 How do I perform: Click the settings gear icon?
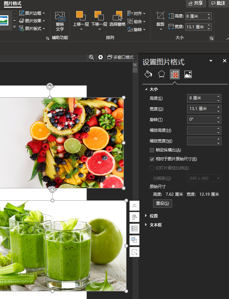101,57
